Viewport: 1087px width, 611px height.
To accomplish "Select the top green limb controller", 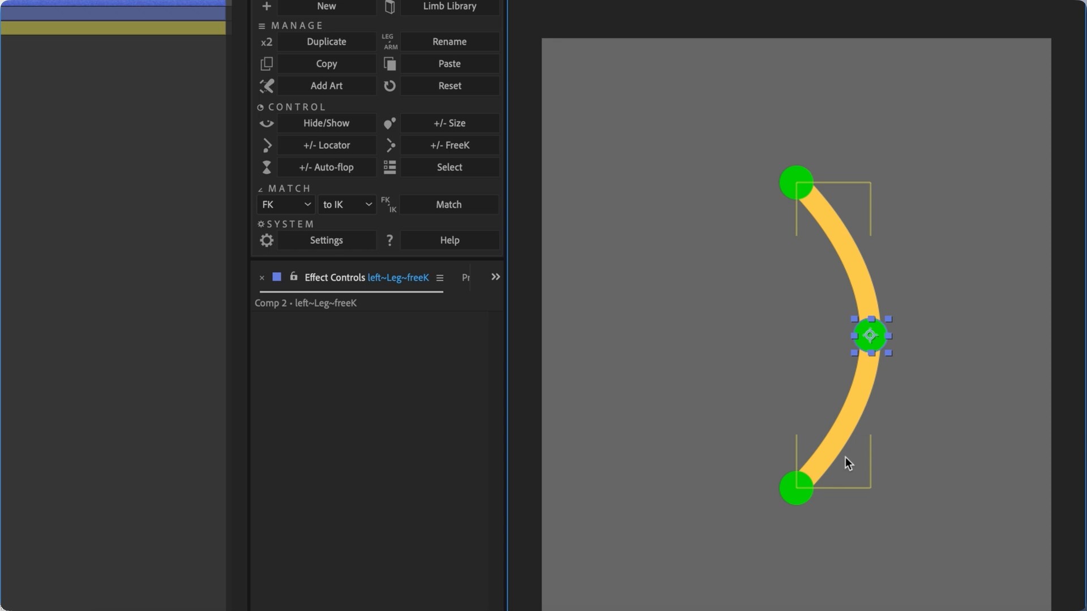I will point(796,182).
